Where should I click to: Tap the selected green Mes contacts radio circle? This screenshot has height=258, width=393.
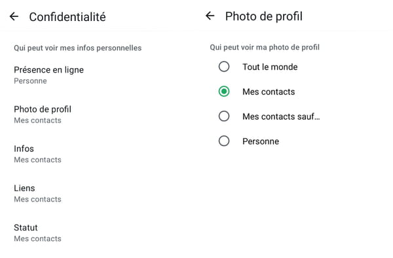tap(224, 92)
